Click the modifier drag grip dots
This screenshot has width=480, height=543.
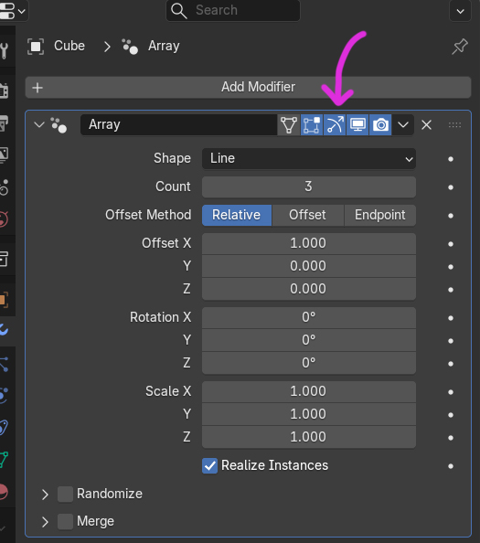point(454,125)
